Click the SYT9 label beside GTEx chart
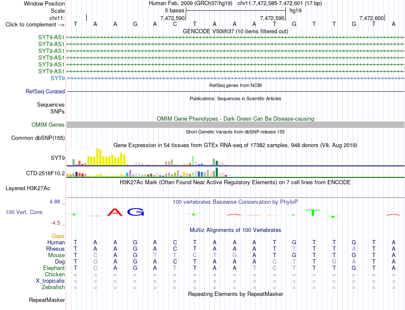This screenshot has height=310, width=405. tap(58, 158)
